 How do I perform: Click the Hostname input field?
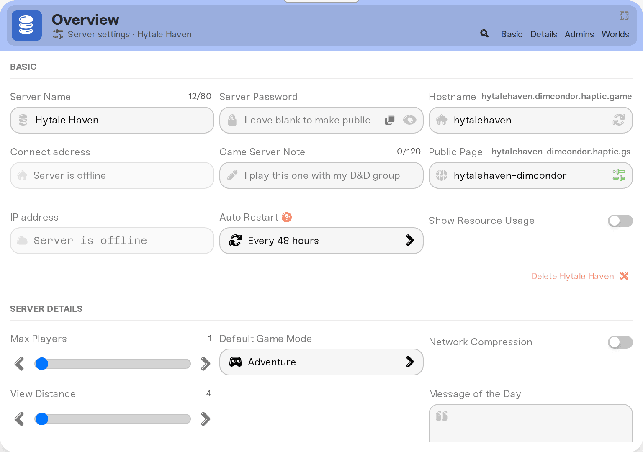[x=531, y=120]
